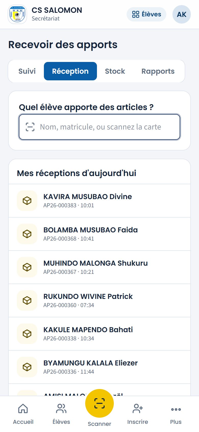The width and height of the screenshot is (199, 432).
Task: Open reception of BOLAMBA MUSUBAO Faida
Action: (99, 234)
